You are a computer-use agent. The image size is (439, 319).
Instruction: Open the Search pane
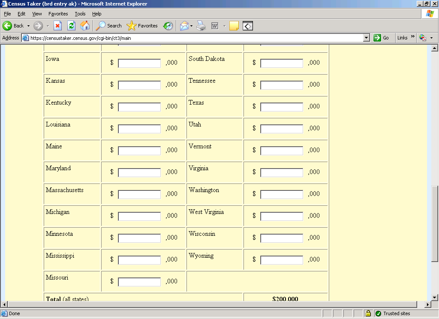click(109, 26)
